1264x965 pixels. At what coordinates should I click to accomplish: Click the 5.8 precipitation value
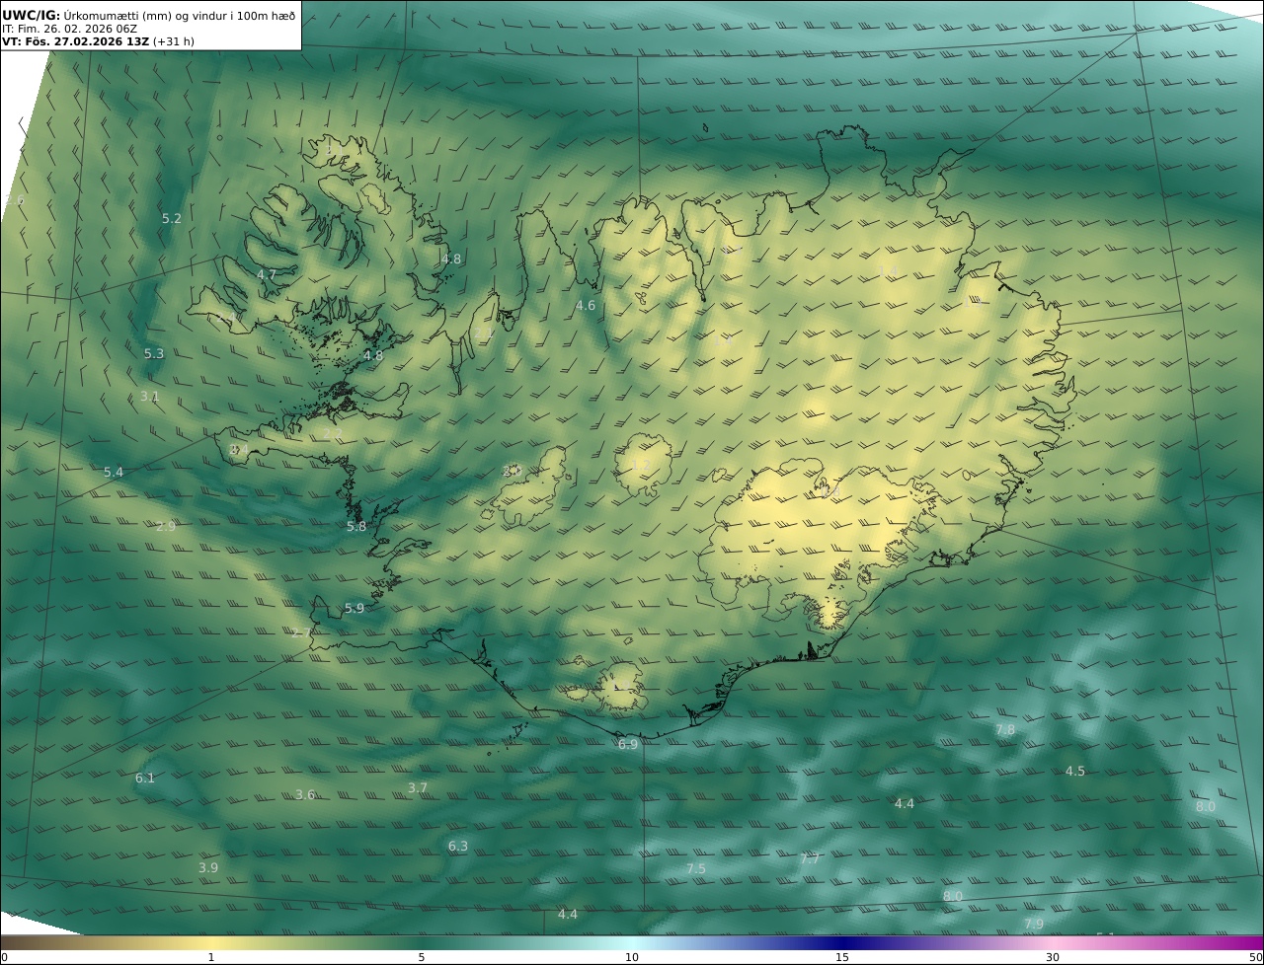click(x=356, y=527)
